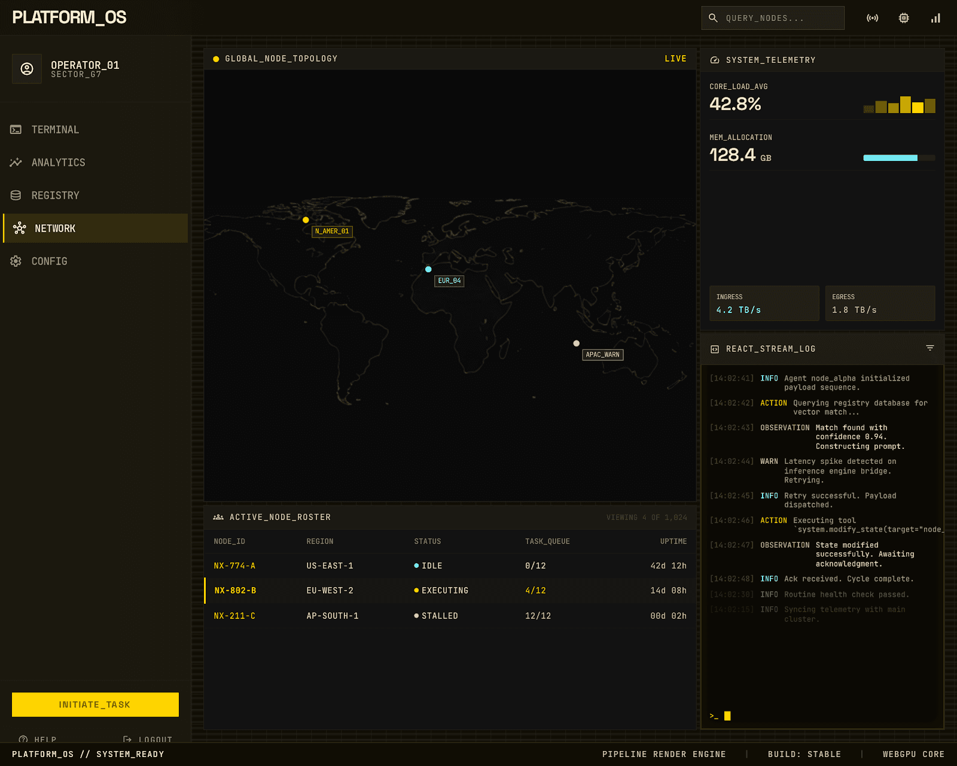Select the N_AMER_01 map node dot
Image resolution: width=957 pixels, height=766 pixels.
tap(306, 220)
